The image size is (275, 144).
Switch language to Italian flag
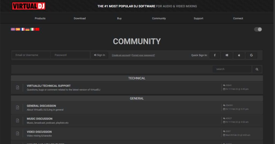tap(32, 29)
